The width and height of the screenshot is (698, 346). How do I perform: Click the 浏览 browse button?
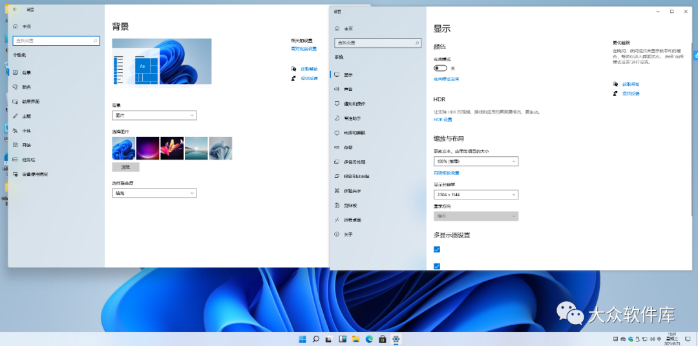coord(125,167)
